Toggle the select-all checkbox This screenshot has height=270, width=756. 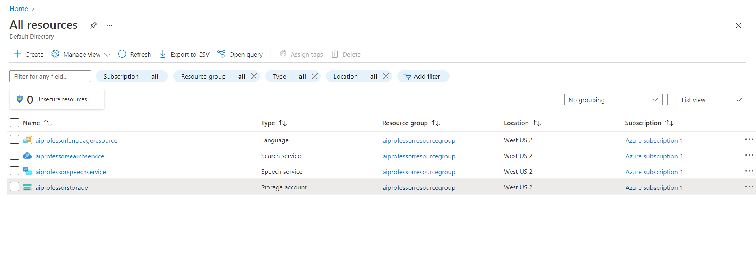[14, 123]
